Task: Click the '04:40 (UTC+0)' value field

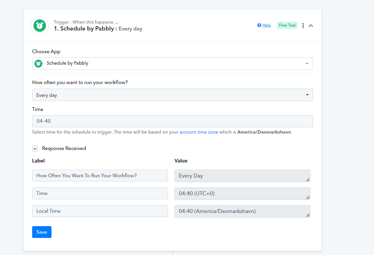Action: point(242,194)
